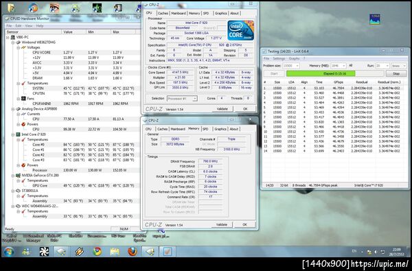Screen dimensions: 412x271
Task: Click OK in the lower CPU-Z Memory window
Action: click(244, 224)
